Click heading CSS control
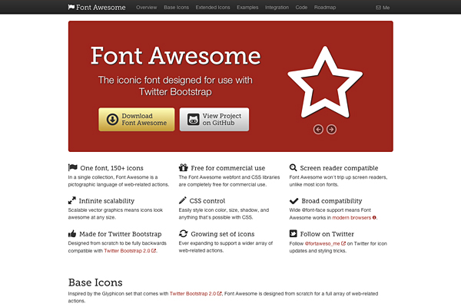The image size is (461, 307). (207, 200)
